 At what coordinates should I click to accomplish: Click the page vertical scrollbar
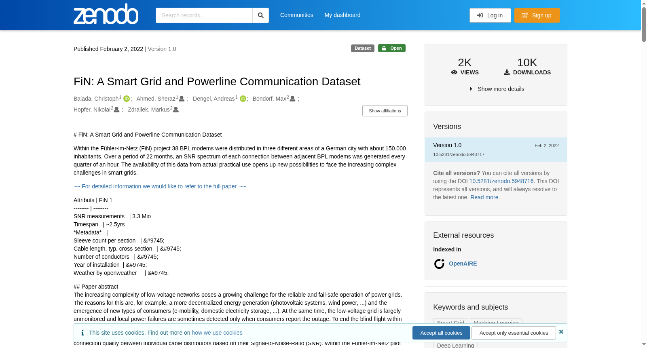click(644, 174)
